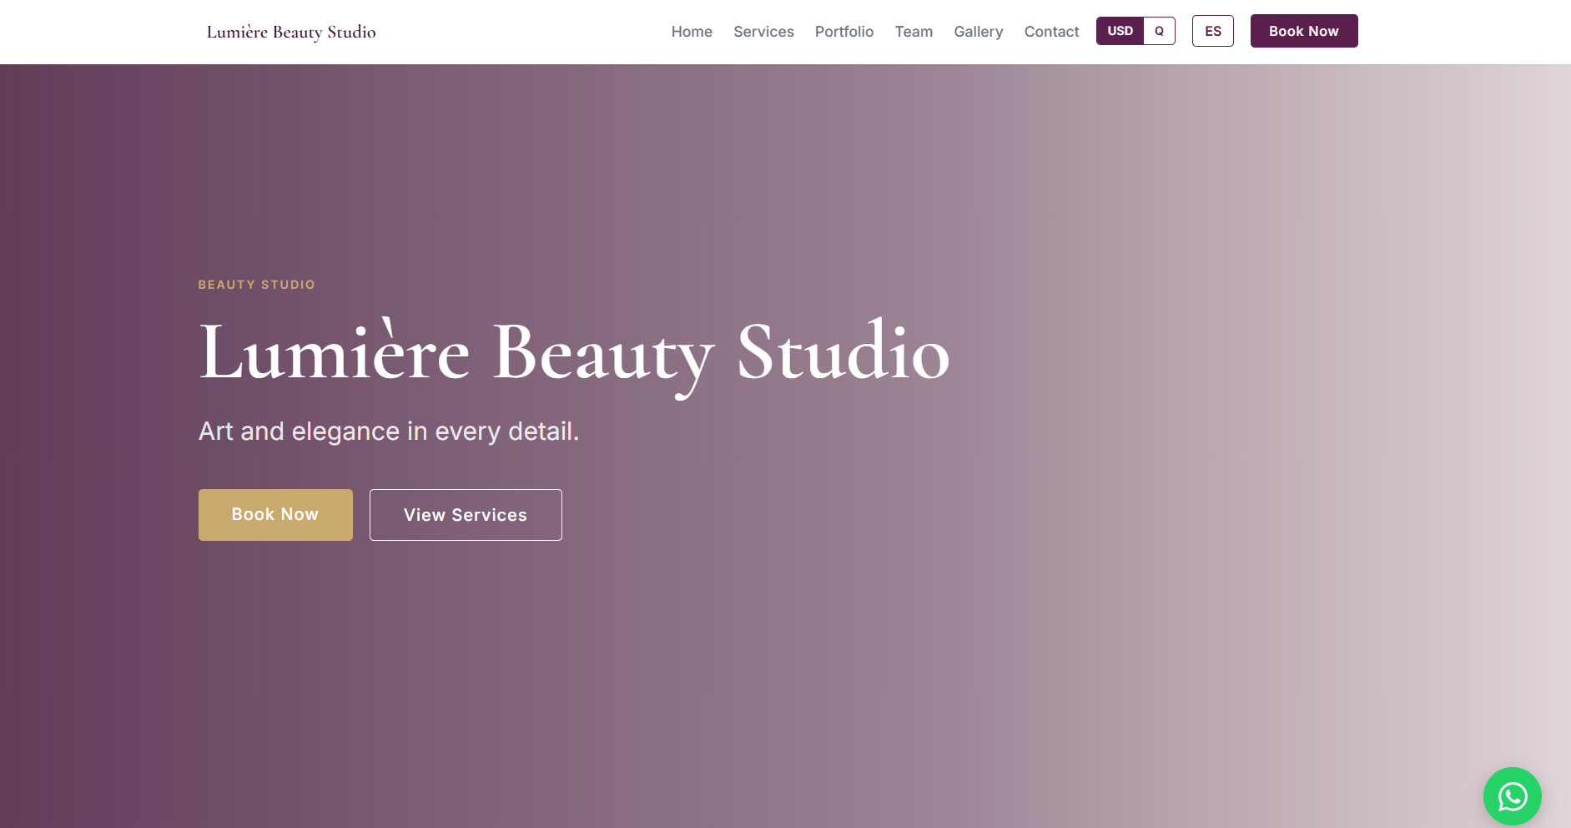Click the currency switcher widget
The image size is (1571, 828).
click(1135, 31)
